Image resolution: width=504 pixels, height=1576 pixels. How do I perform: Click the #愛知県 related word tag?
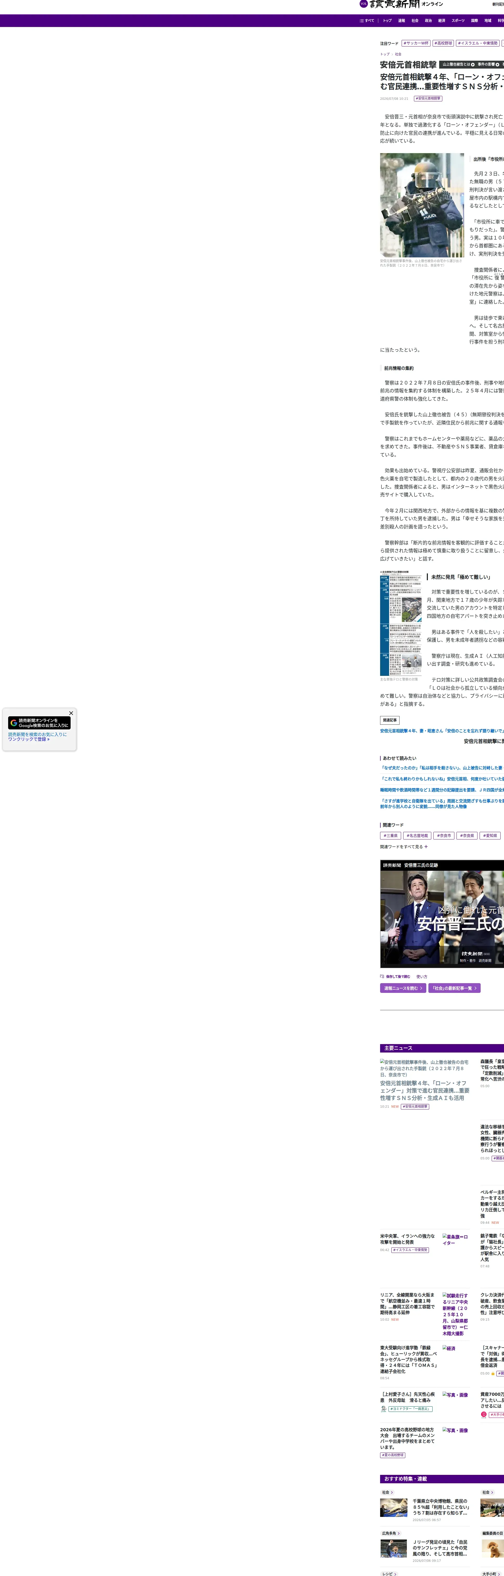coord(490,836)
